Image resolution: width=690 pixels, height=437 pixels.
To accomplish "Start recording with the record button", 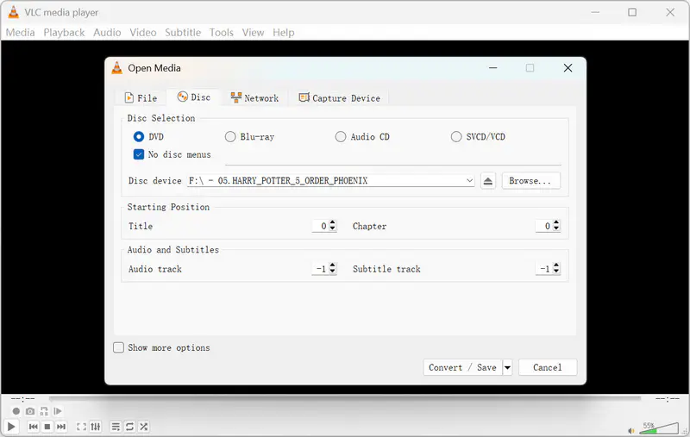I will tap(16, 411).
